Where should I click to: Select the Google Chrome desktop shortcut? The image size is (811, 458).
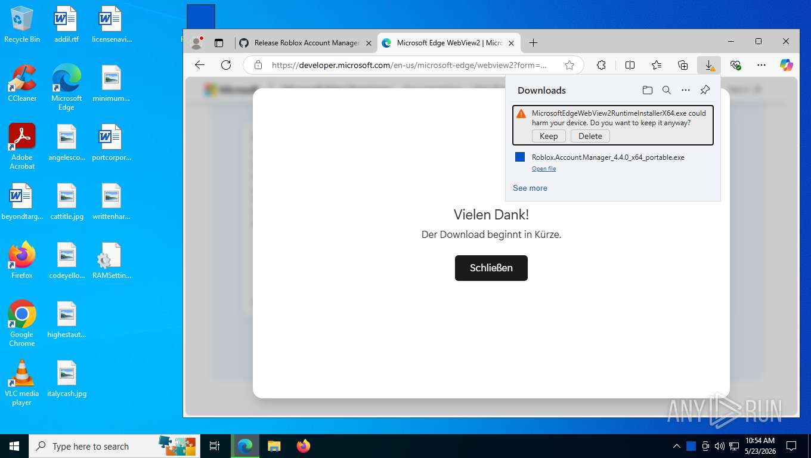point(22,323)
